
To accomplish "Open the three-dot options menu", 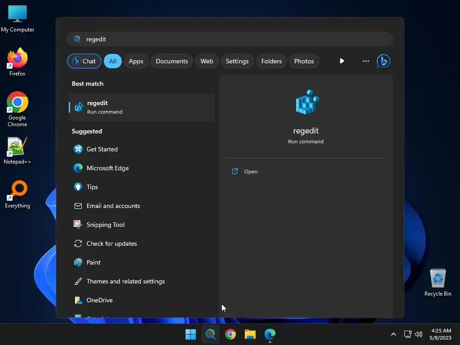I will tap(366, 61).
